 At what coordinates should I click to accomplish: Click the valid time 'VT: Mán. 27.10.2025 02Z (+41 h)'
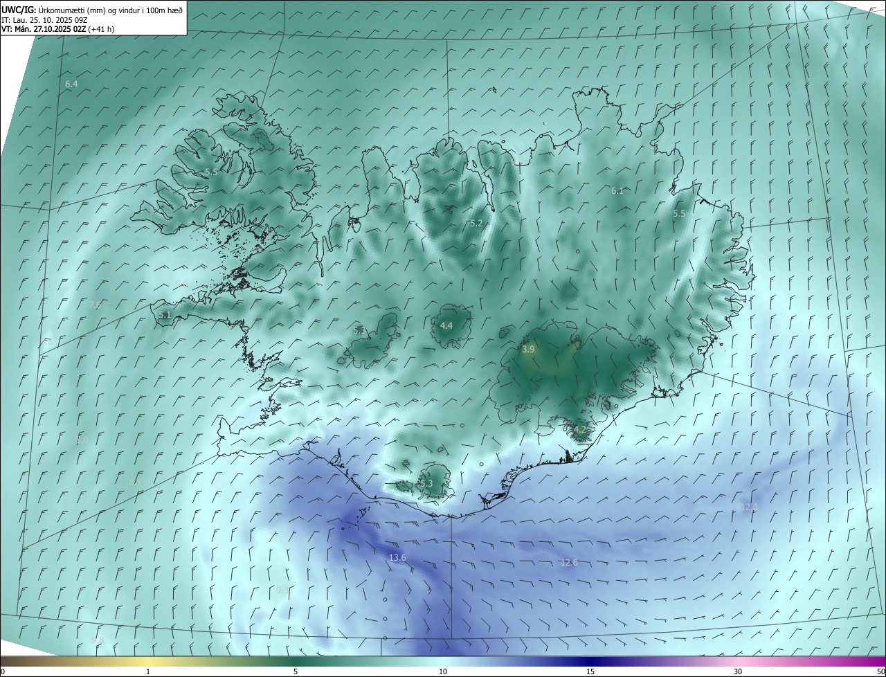58,29
